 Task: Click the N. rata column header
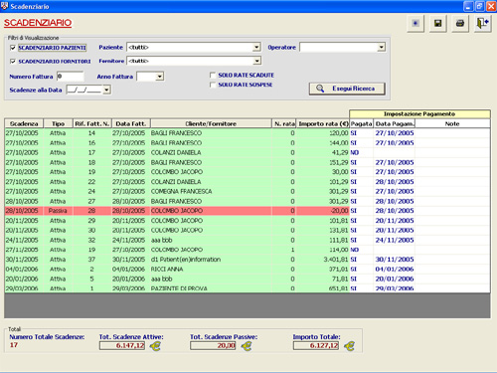(284, 123)
